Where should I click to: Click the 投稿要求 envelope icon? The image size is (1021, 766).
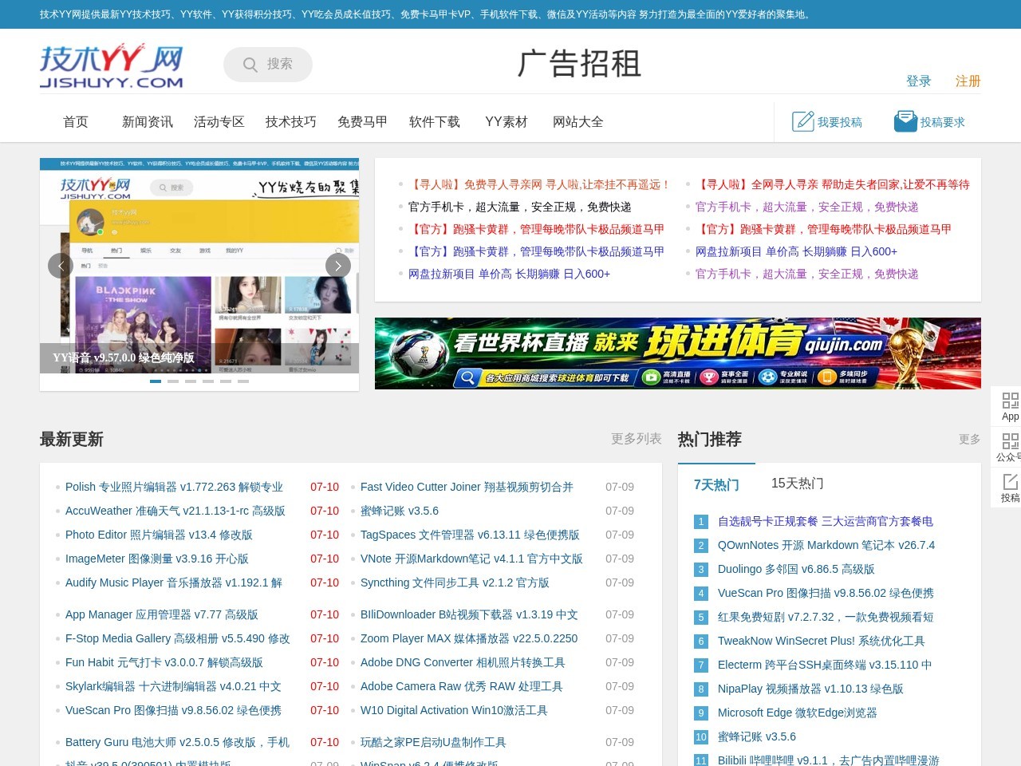coord(905,121)
